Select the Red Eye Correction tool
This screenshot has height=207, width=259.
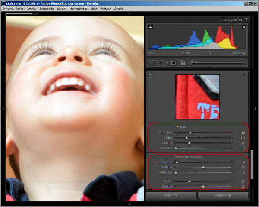(174, 63)
